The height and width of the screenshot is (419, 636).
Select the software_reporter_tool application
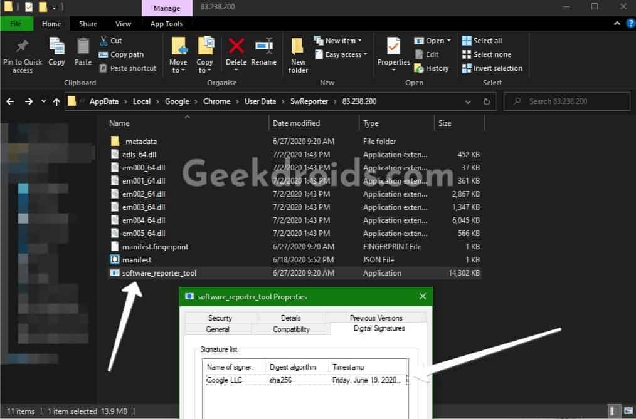coord(294,273)
